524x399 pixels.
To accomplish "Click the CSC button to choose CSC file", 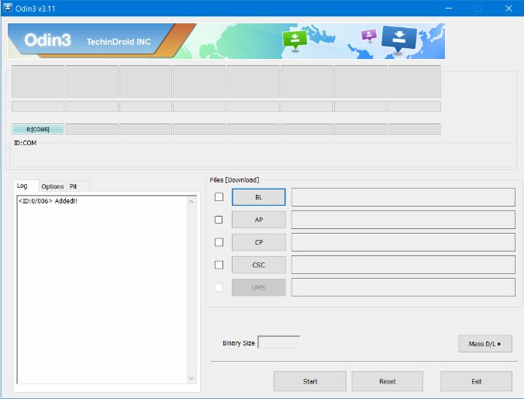I will tap(259, 265).
